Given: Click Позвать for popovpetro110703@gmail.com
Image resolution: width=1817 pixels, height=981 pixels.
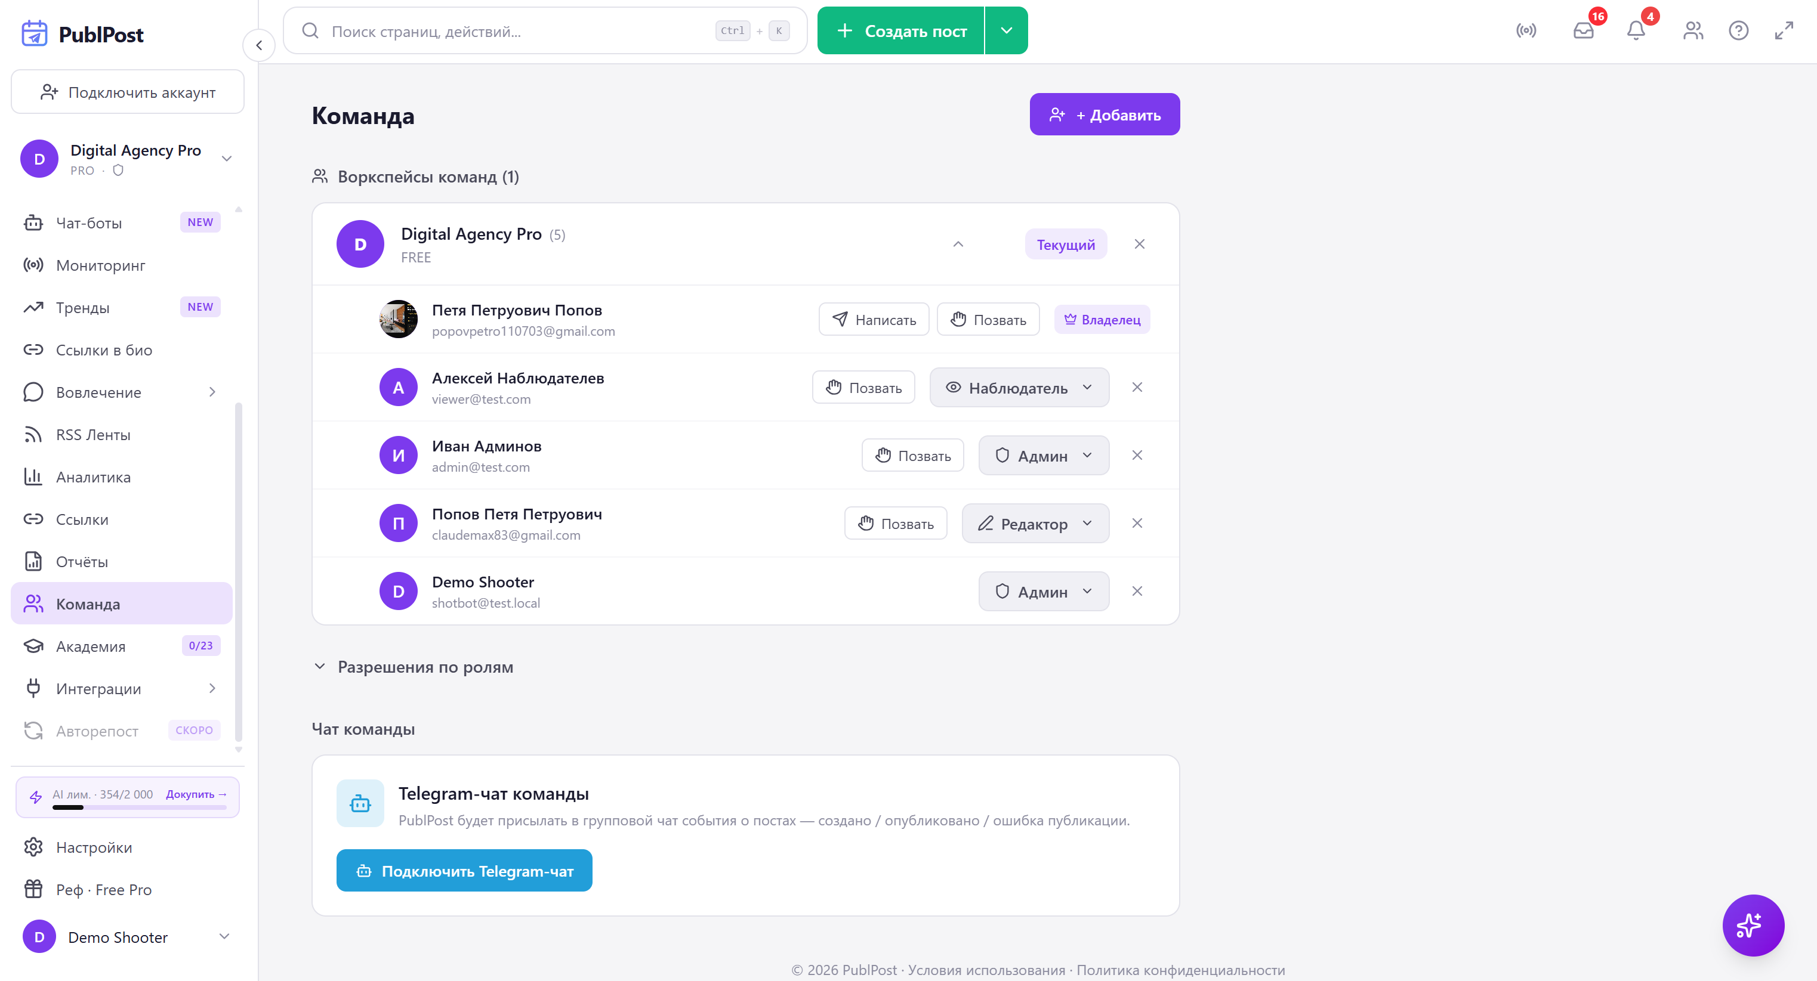Looking at the screenshot, I should click(x=988, y=319).
